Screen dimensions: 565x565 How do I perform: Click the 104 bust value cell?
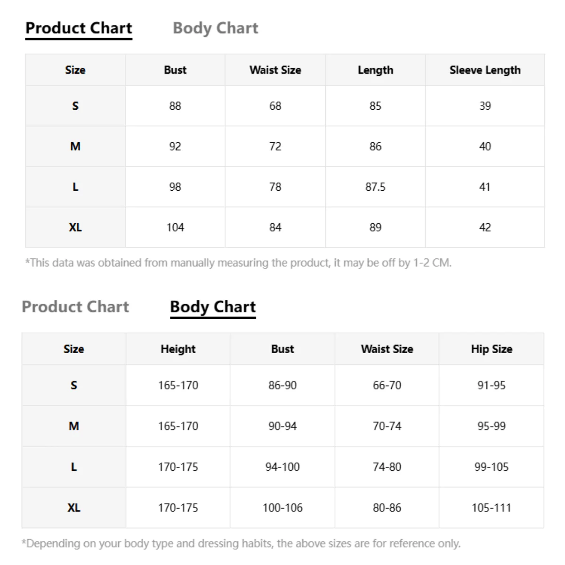click(175, 227)
